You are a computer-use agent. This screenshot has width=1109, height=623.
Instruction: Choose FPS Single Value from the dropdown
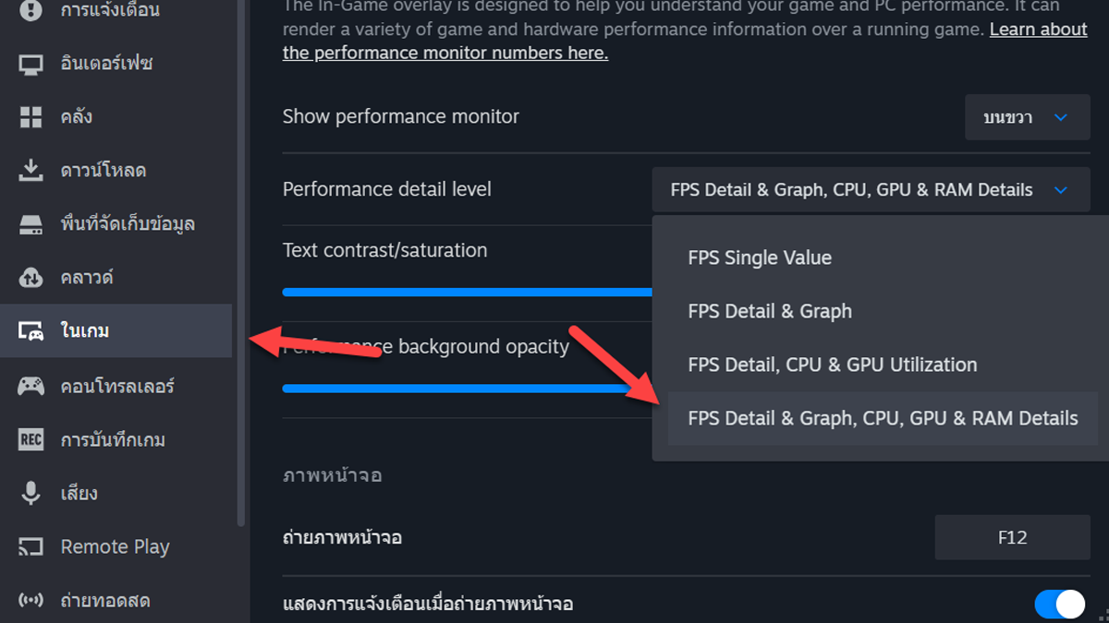coord(760,258)
